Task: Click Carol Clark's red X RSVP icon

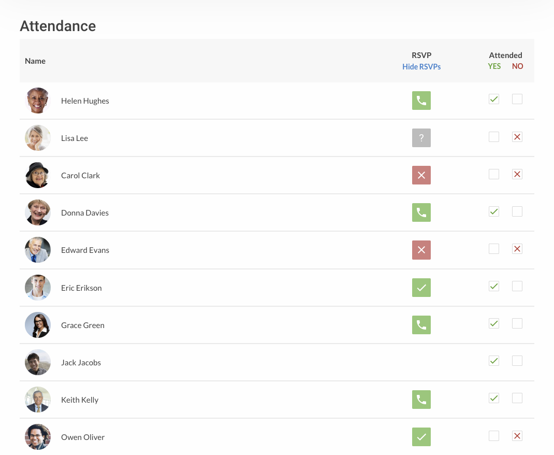Action: [x=421, y=175]
